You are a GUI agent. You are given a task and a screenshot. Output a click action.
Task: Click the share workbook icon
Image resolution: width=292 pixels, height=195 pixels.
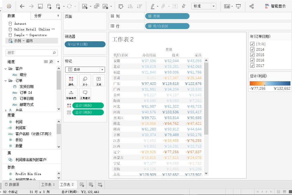coord(252,6)
